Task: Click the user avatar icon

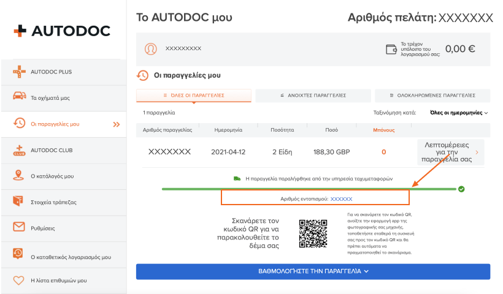Action: [x=150, y=49]
